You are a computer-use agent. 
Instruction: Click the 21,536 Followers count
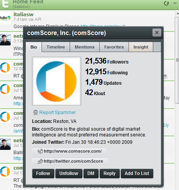107,61
